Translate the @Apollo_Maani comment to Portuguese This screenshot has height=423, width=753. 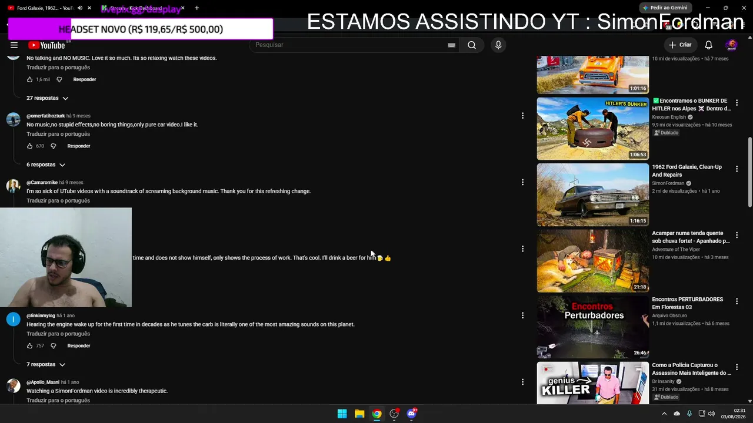click(58, 401)
